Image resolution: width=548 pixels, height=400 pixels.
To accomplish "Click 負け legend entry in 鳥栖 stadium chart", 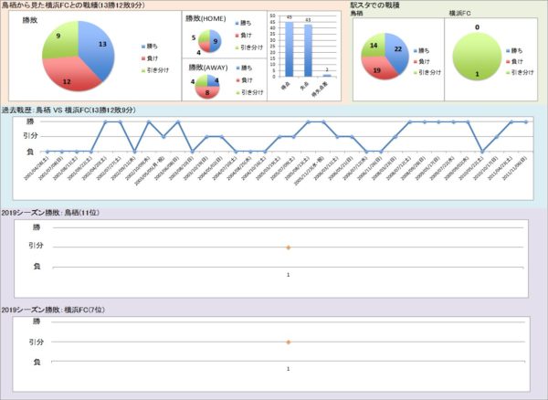I will click(x=421, y=61).
